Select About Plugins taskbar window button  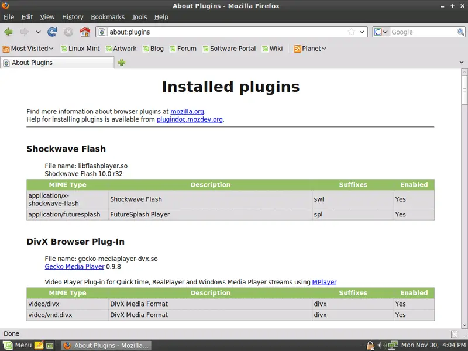click(106, 345)
